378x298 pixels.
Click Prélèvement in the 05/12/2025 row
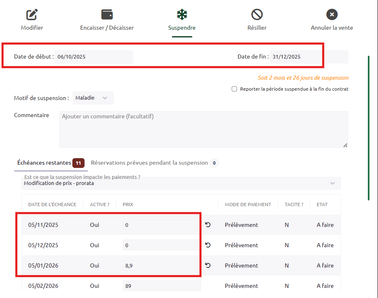(x=241, y=245)
